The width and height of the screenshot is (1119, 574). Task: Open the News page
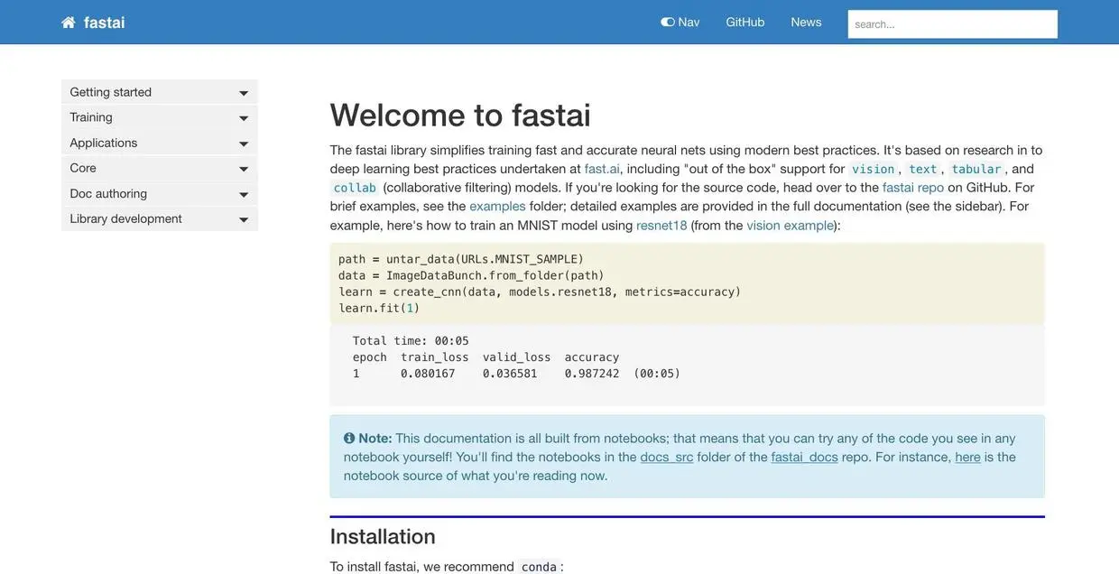[x=807, y=22]
